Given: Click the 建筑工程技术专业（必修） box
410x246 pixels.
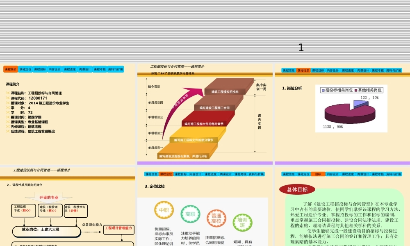Looking at the screenshot, I should coord(76,211).
